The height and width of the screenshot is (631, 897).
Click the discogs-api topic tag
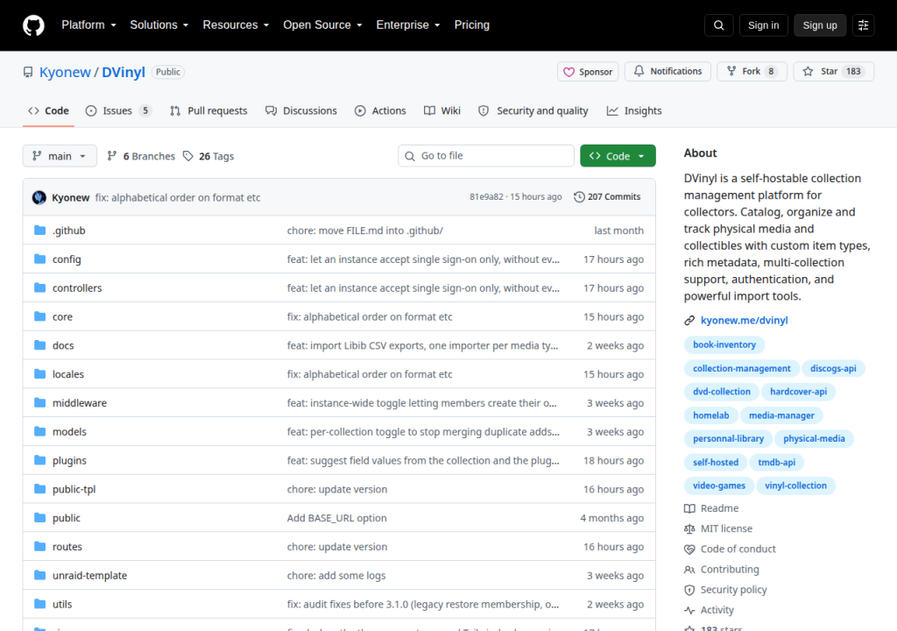coord(833,368)
